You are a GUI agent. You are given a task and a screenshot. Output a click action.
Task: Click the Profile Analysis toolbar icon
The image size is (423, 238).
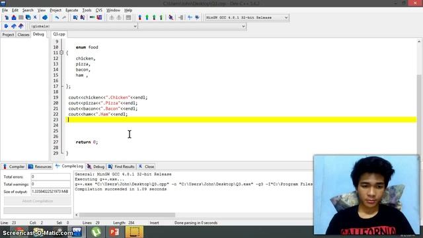pos(190,18)
